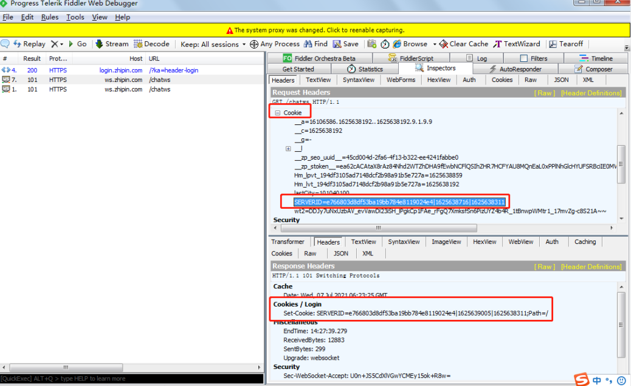The image size is (631, 386).
Task: Open the Help menu
Action: point(122,17)
